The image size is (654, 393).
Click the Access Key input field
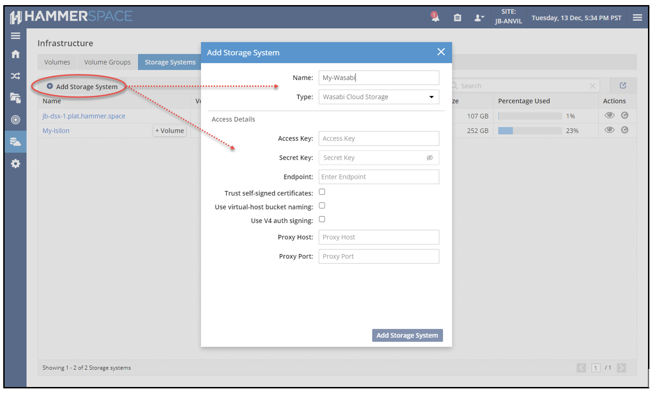(379, 138)
